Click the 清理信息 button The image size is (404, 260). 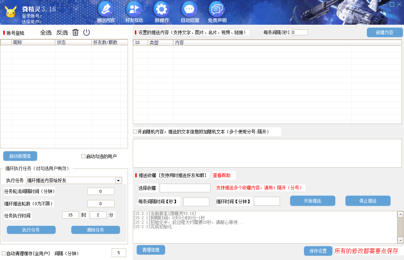point(151,250)
